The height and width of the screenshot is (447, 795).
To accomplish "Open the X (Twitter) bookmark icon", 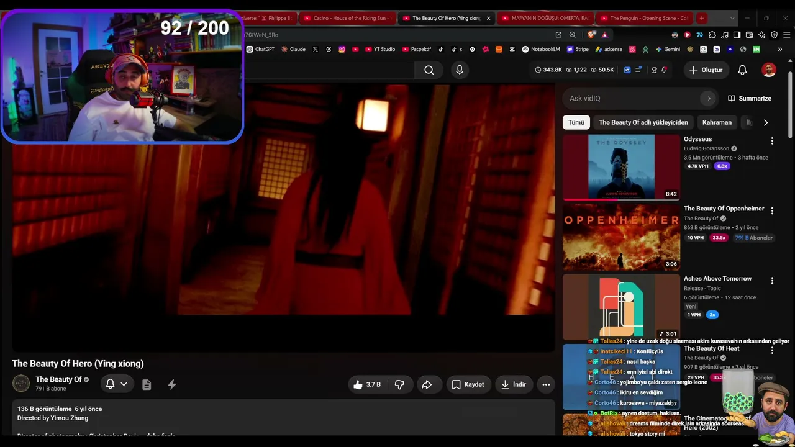I will coord(316,49).
